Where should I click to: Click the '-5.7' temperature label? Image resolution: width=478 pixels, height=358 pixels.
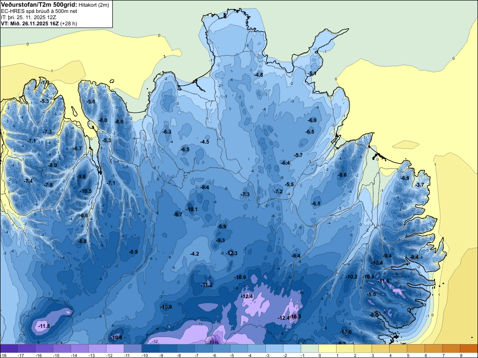point(298,155)
